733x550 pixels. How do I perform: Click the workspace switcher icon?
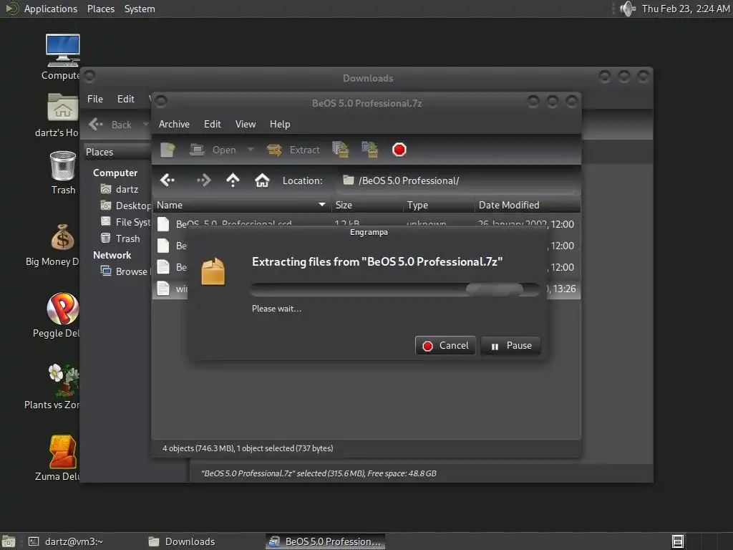pos(678,541)
